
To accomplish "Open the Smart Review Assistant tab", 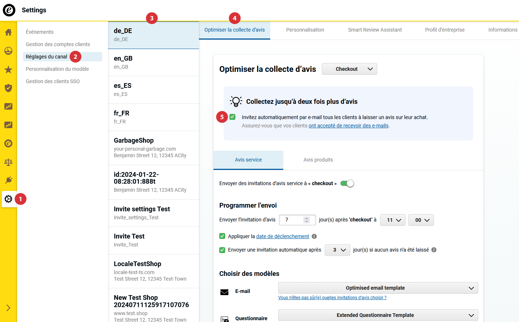I will pos(375,30).
